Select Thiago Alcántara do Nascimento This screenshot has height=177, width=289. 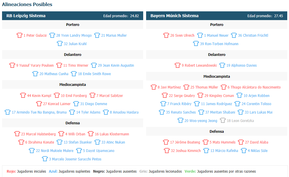click(x=254, y=87)
